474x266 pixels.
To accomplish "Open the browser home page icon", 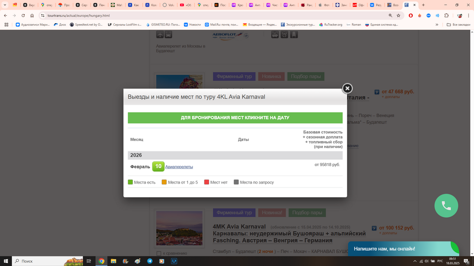I will 32,16.
